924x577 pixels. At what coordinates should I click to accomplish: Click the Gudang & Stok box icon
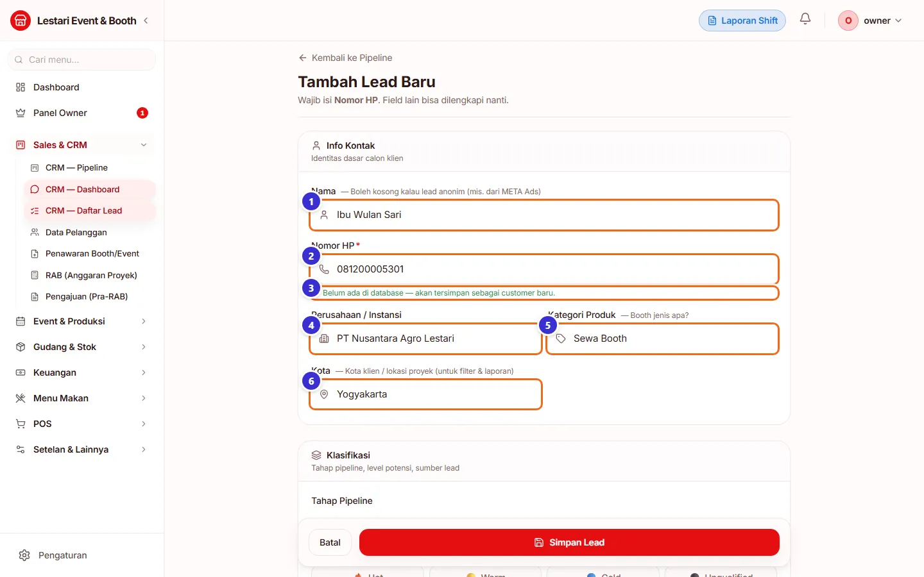21,347
